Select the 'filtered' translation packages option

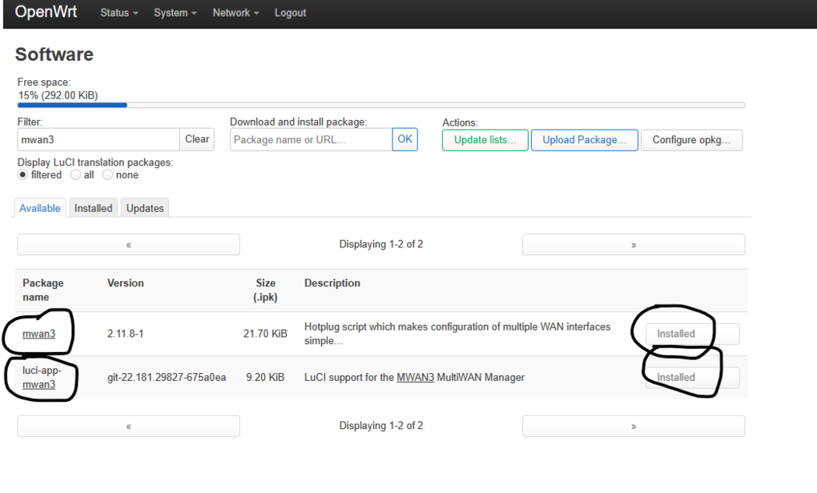point(23,174)
